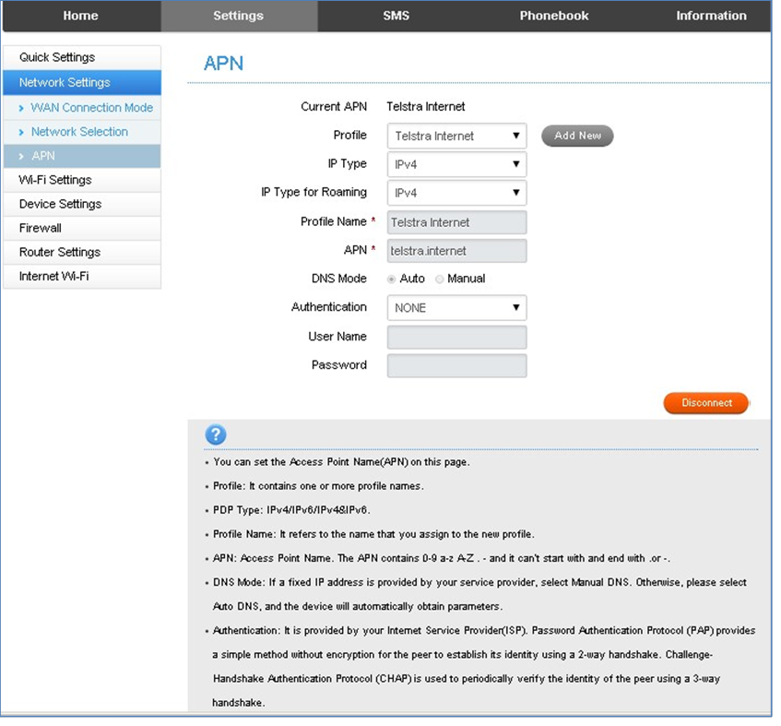Screen dimensions: 781x726
Task: Open the Phonebook tab
Action: pyautogui.click(x=553, y=16)
